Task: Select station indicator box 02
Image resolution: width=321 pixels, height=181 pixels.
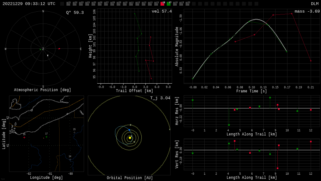Action: (x=75, y=3)
